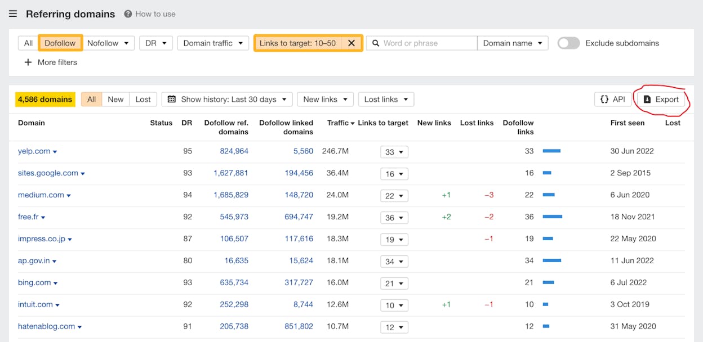Sort by Dofollow ref. domains column
Image resolution: width=703 pixels, height=342 pixels.
[226, 127]
